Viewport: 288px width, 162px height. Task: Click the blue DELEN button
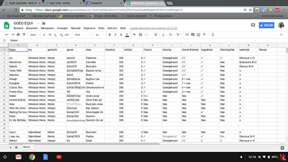266,25
